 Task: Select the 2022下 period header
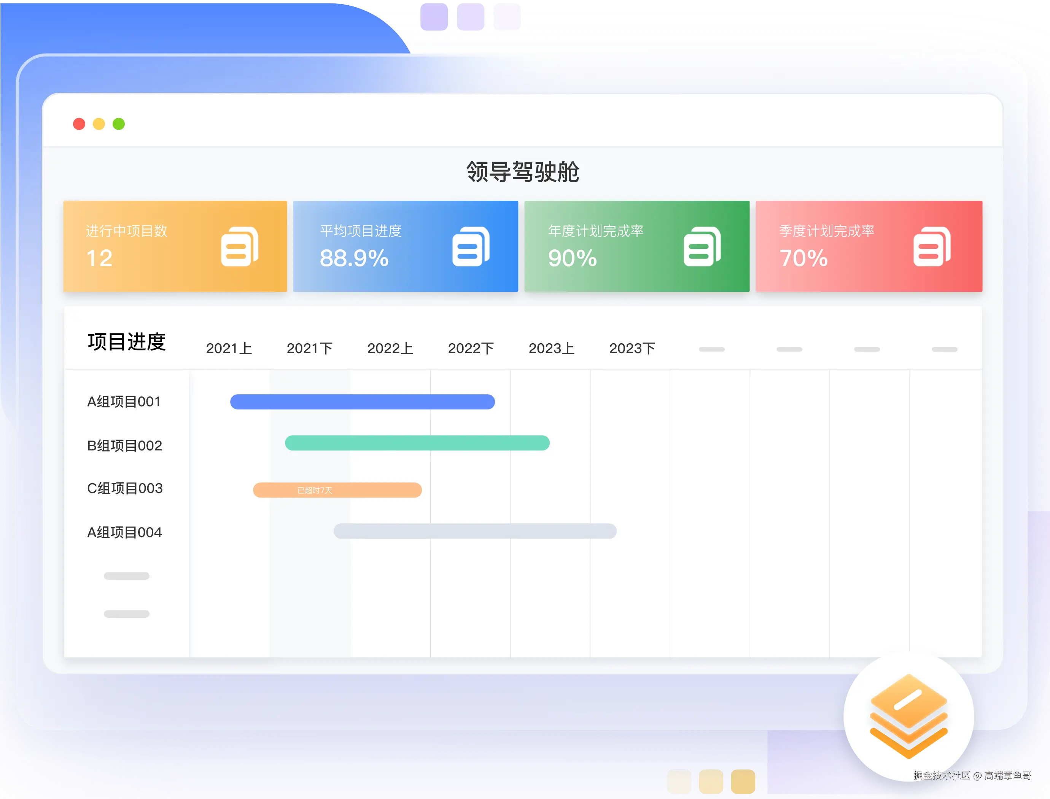(471, 348)
